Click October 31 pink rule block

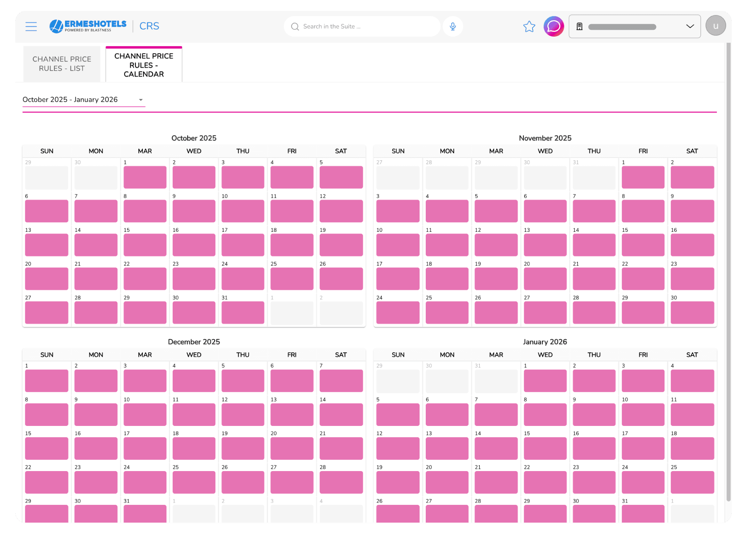[x=243, y=312]
